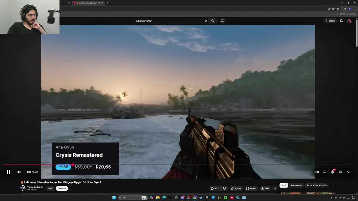358x201 pixels.
Task: Open the clock showing 16:14
Action: (x=351, y=198)
